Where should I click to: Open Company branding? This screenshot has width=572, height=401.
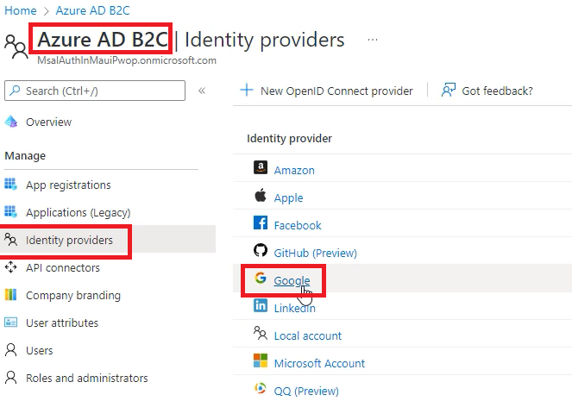[73, 295]
